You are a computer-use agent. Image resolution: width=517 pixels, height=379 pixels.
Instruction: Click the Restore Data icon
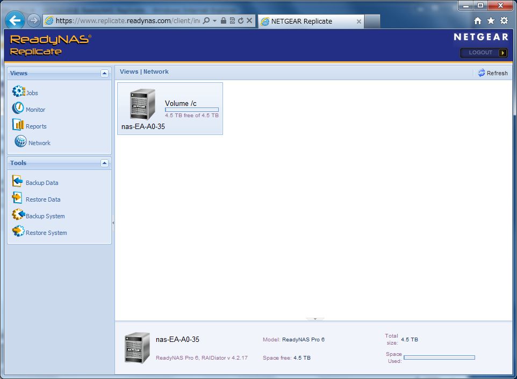17,198
